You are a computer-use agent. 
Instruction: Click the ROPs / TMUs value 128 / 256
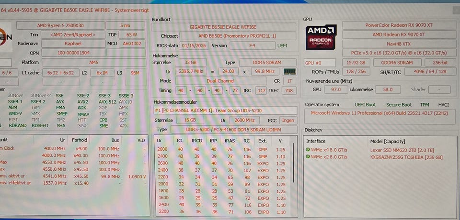coord(356,72)
